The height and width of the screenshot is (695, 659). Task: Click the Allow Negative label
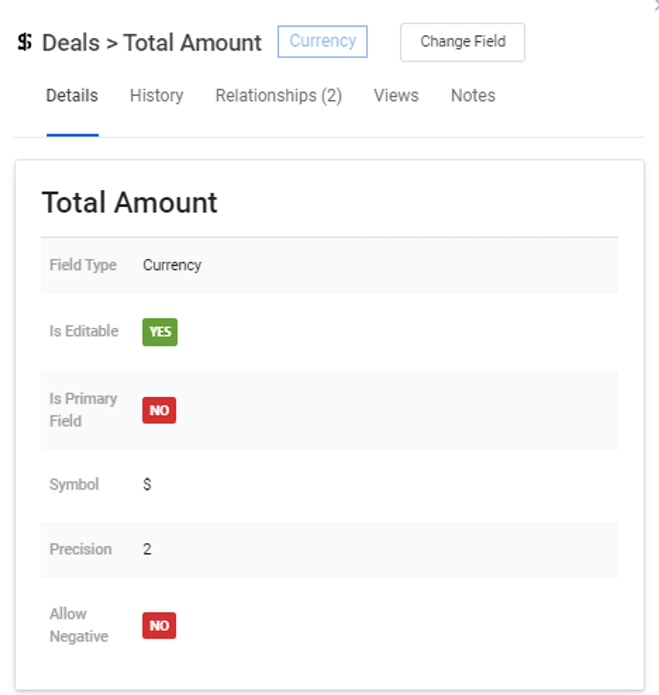click(x=79, y=625)
